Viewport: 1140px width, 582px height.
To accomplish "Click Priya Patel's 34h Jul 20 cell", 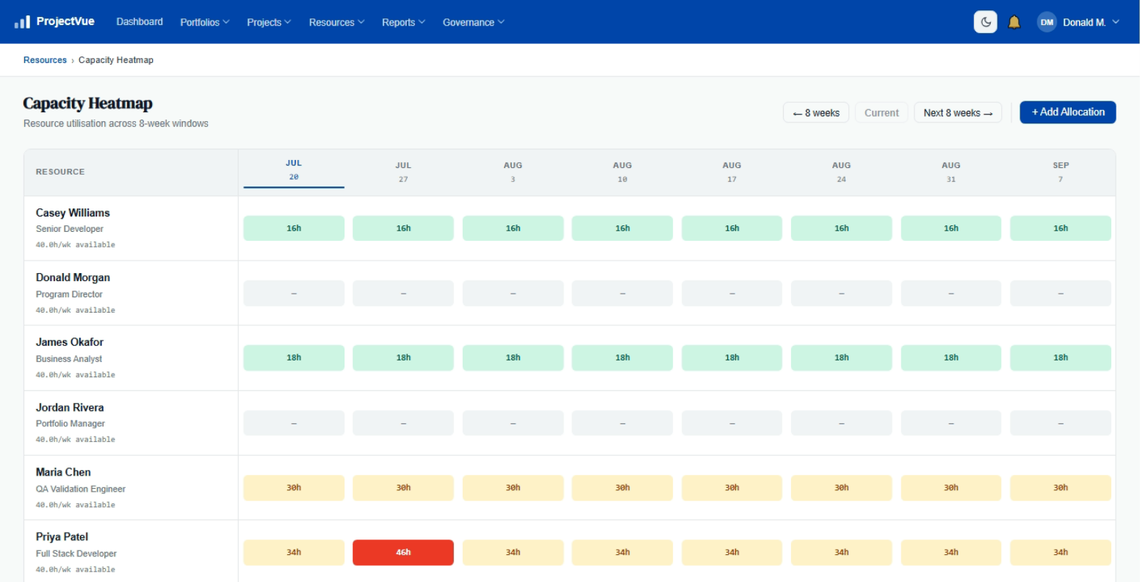I will tap(294, 553).
